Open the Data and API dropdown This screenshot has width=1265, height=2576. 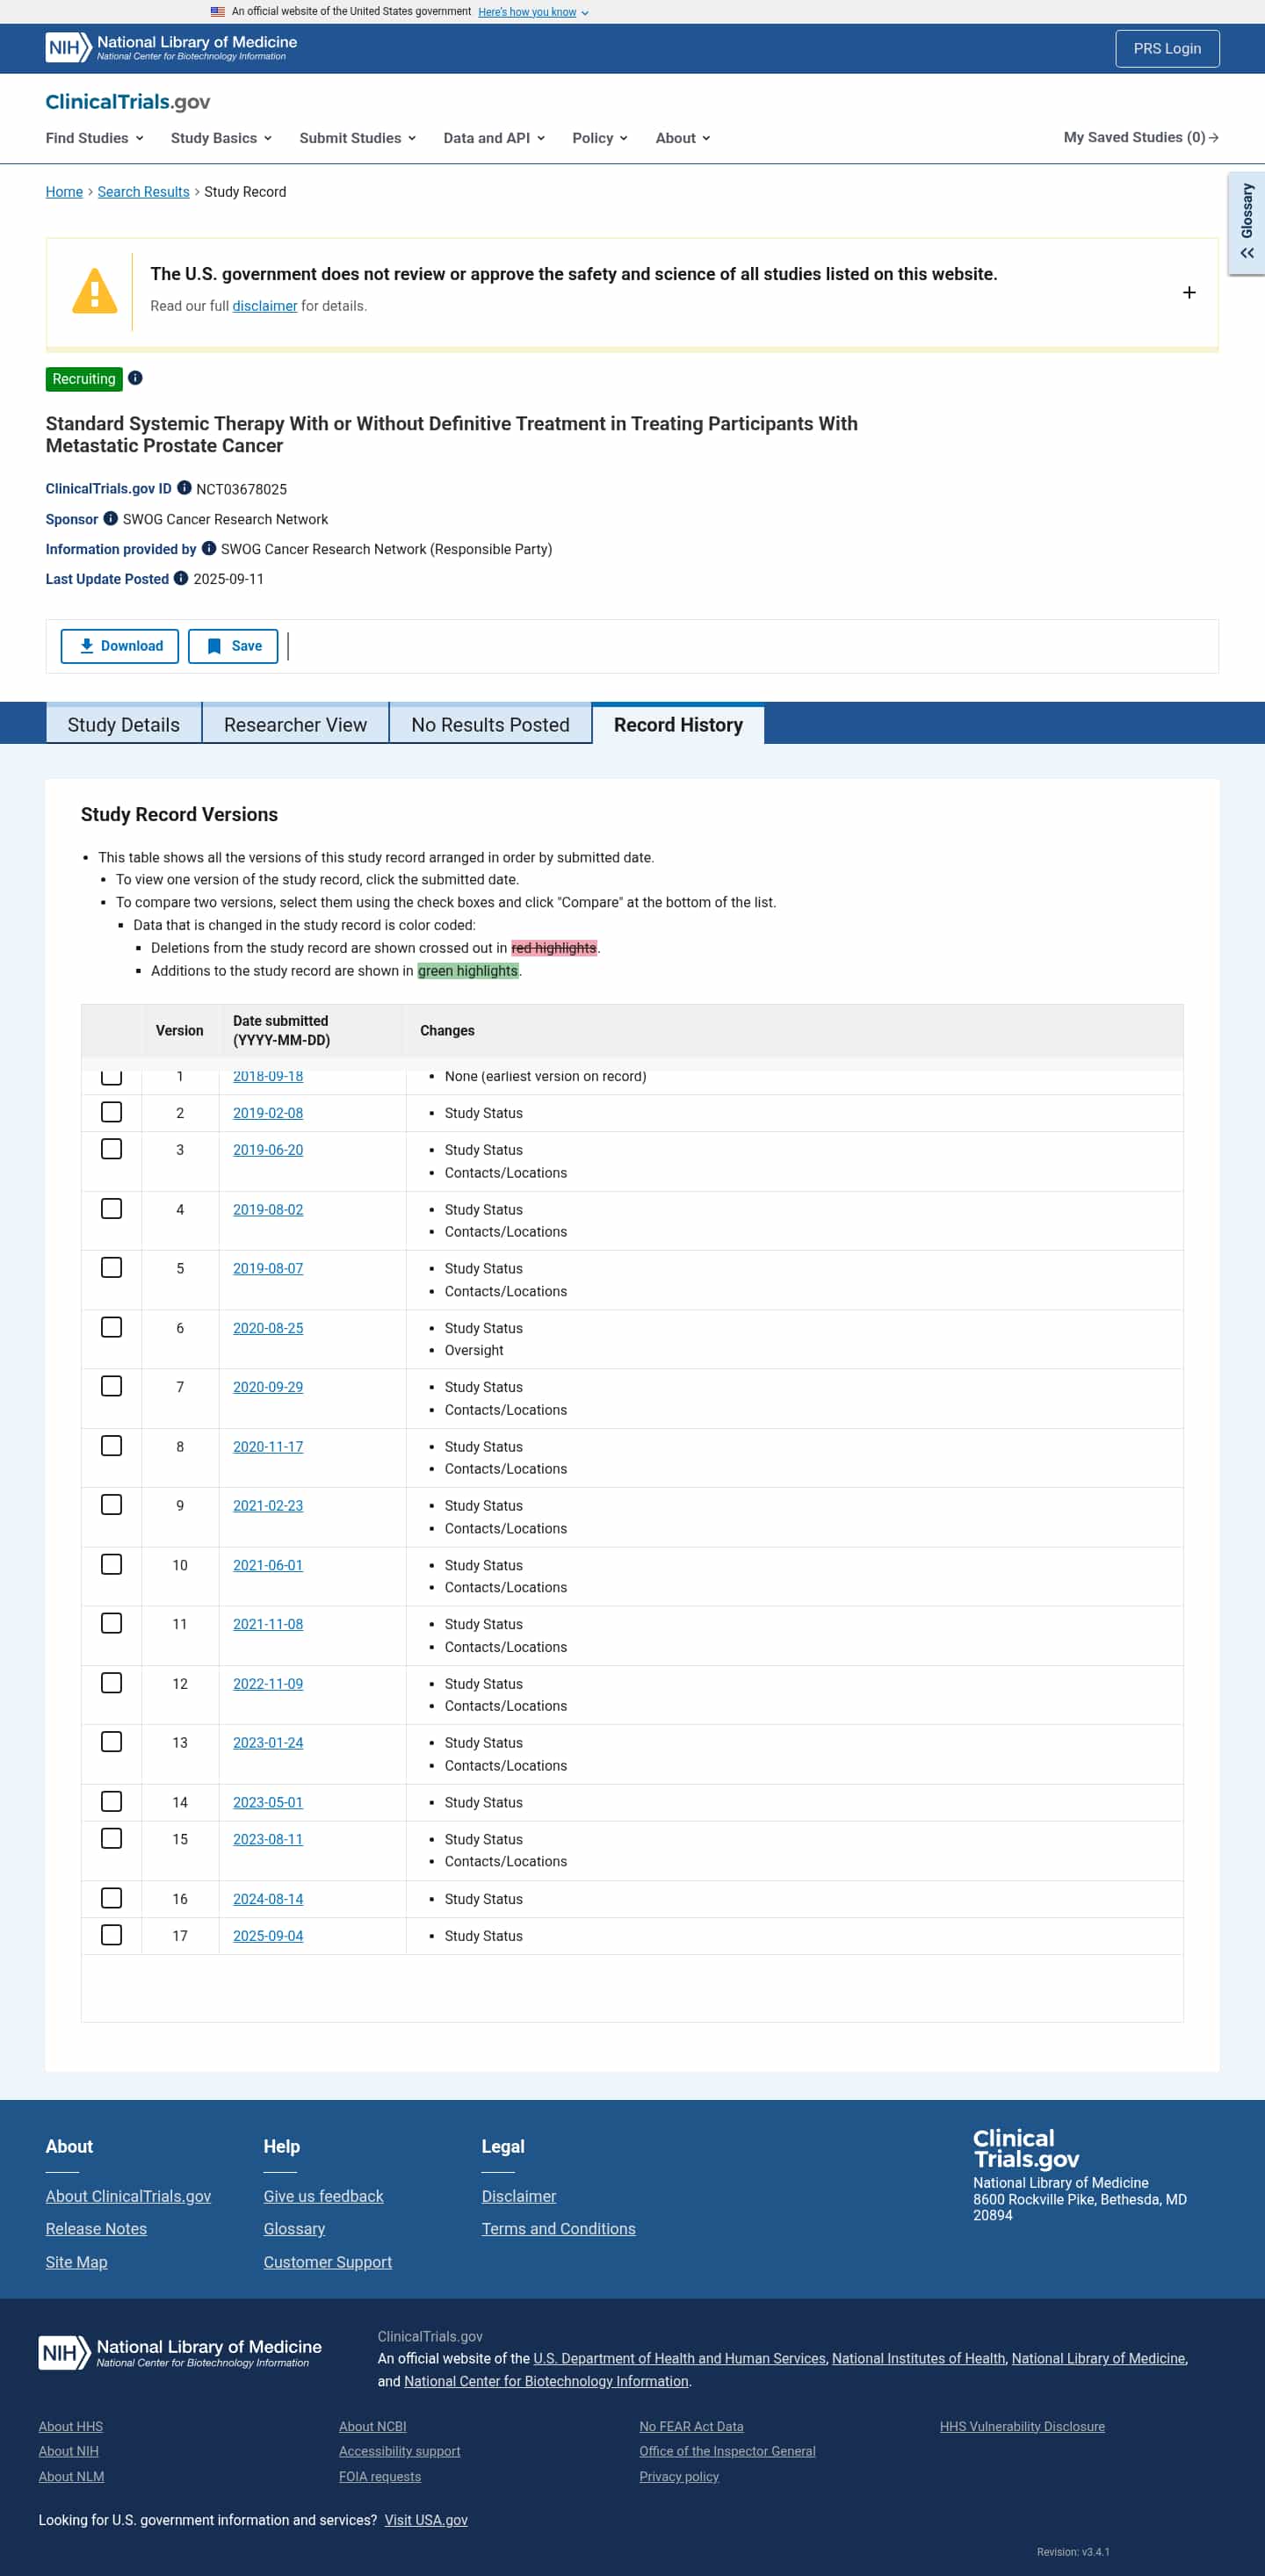[494, 138]
